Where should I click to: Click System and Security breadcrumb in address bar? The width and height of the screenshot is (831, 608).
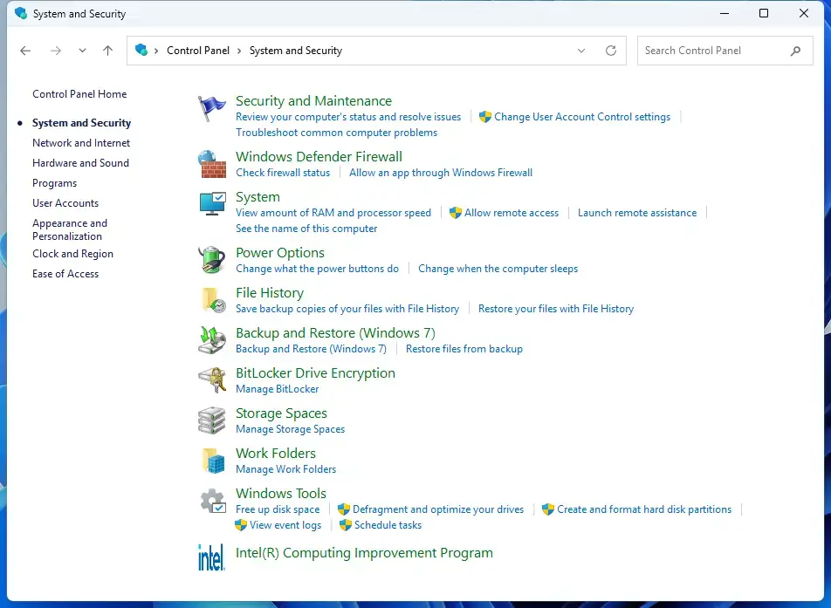(x=296, y=51)
